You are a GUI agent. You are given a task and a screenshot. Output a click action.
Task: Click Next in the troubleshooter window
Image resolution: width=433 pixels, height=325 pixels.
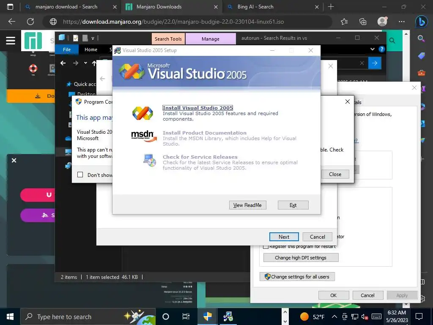click(284, 237)
